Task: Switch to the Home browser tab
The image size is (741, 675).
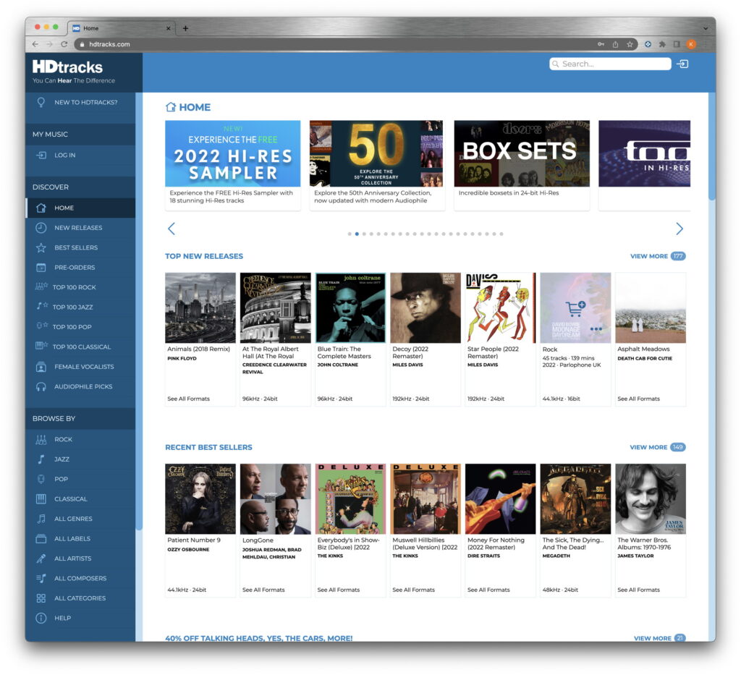Action: [x=121, y=28]
